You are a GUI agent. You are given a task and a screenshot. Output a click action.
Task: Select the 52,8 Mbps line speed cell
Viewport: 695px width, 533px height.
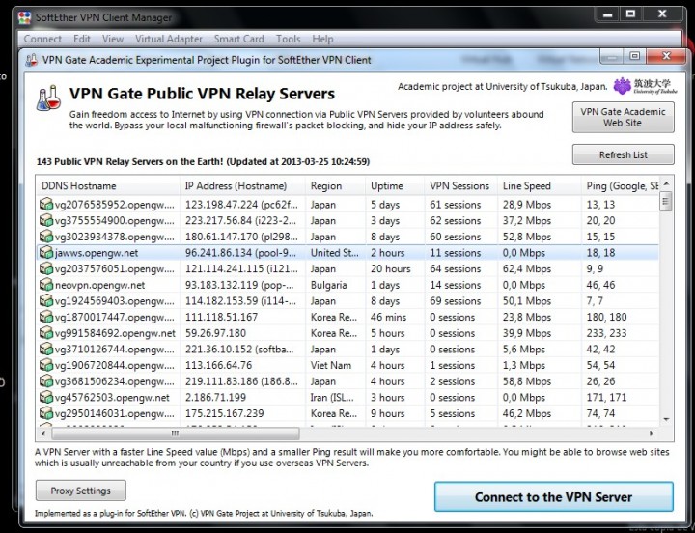pos(527,237)
